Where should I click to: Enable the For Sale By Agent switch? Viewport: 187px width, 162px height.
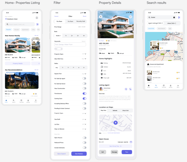[x=85, y=78]
